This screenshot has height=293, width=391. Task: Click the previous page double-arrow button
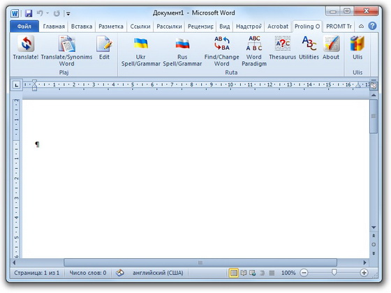click(x=374, y=236)
